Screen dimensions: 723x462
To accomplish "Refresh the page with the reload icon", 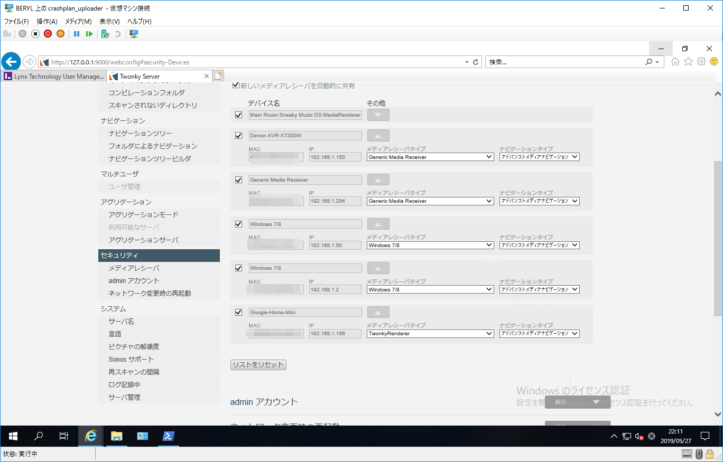I will tap(476, 62).
